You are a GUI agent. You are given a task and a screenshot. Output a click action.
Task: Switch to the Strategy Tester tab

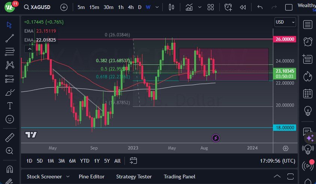(134, 177)
